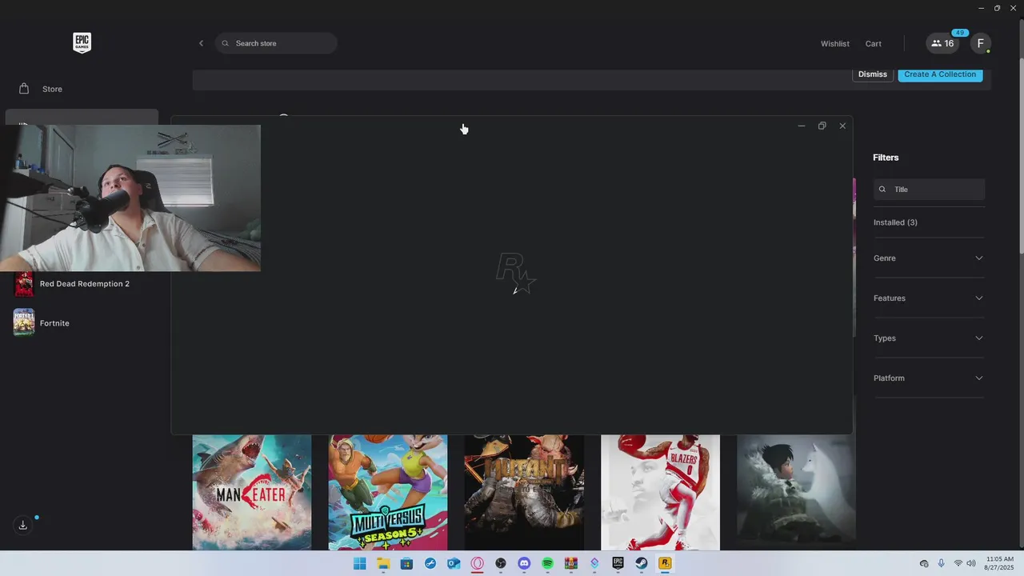Expand the Genre filter
Image resolution: width=1024 pixels, height=576 pixels.
[928, 258]
